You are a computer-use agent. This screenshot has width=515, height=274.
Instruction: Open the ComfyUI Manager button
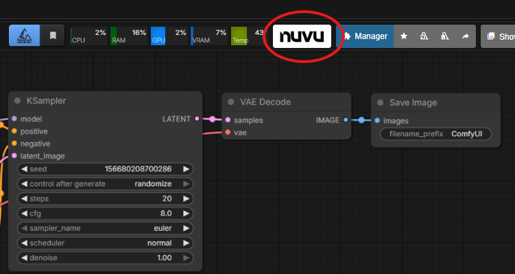365,36
